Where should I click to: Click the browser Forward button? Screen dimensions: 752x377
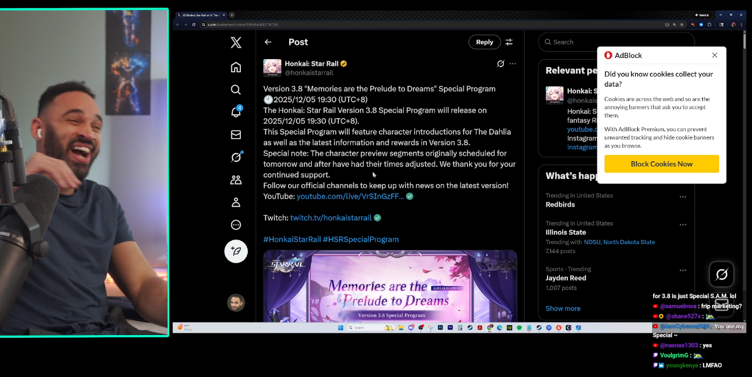pos(186,25)
